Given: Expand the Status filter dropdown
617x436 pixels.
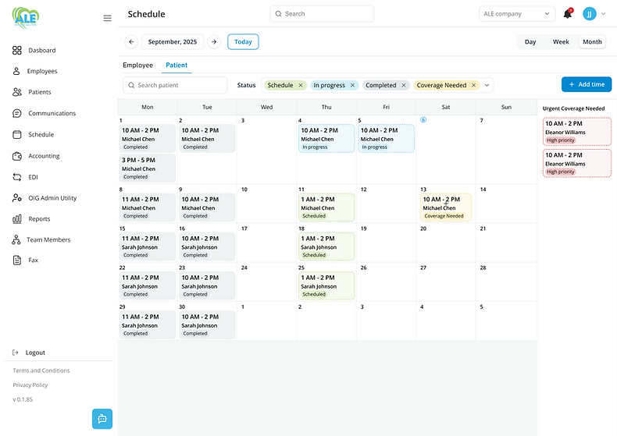Looking at the screenshot, I should click(x=487, y=85).
